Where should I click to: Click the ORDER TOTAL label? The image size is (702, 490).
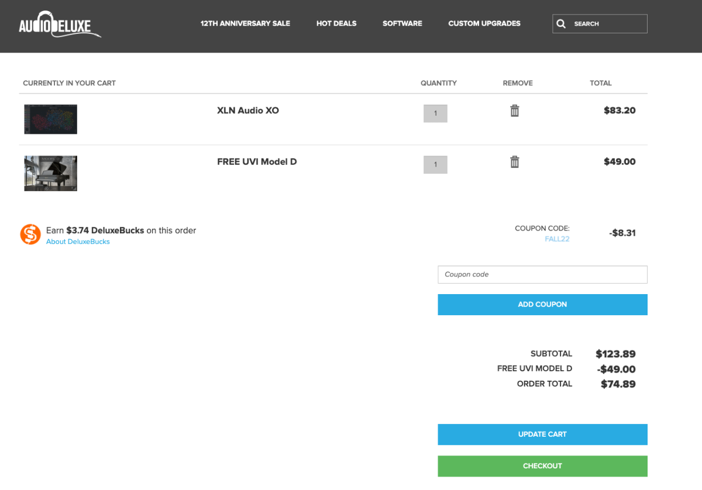point(545,384)
